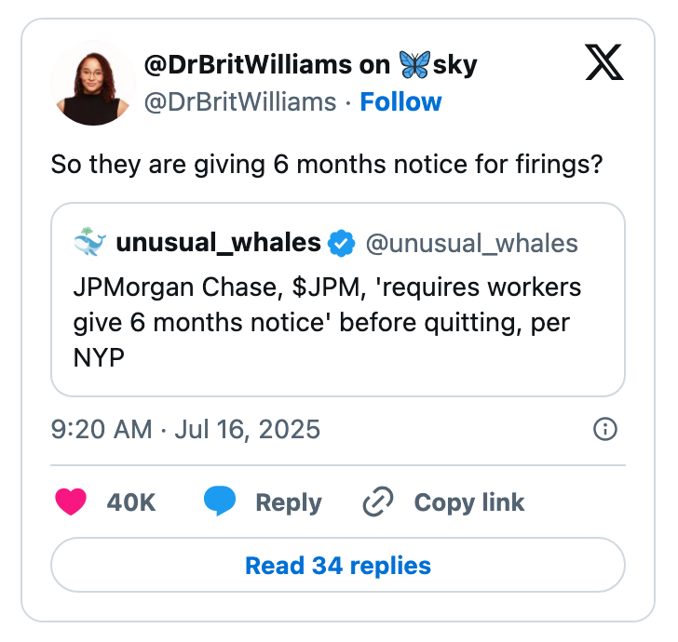Click the unusual_whales whale avatar

(x=88, y=244)
